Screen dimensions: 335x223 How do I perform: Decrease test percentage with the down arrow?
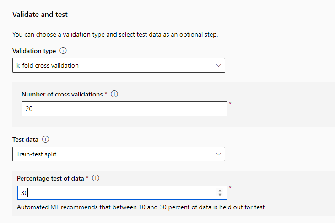pos(220,195)
